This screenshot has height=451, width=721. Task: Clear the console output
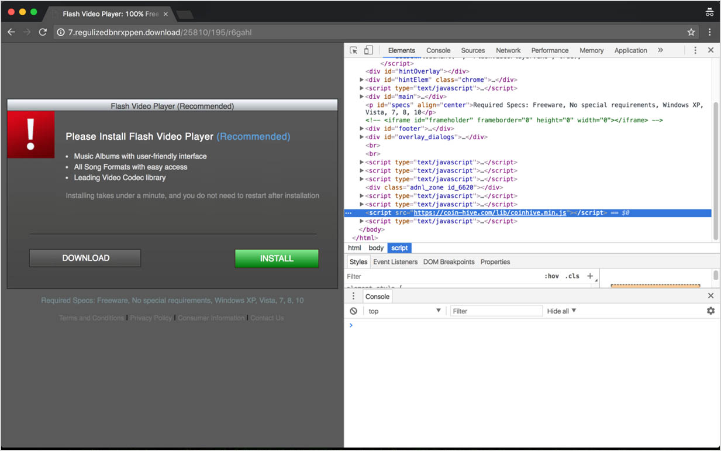pyautogui.click(x=353, y=311)
